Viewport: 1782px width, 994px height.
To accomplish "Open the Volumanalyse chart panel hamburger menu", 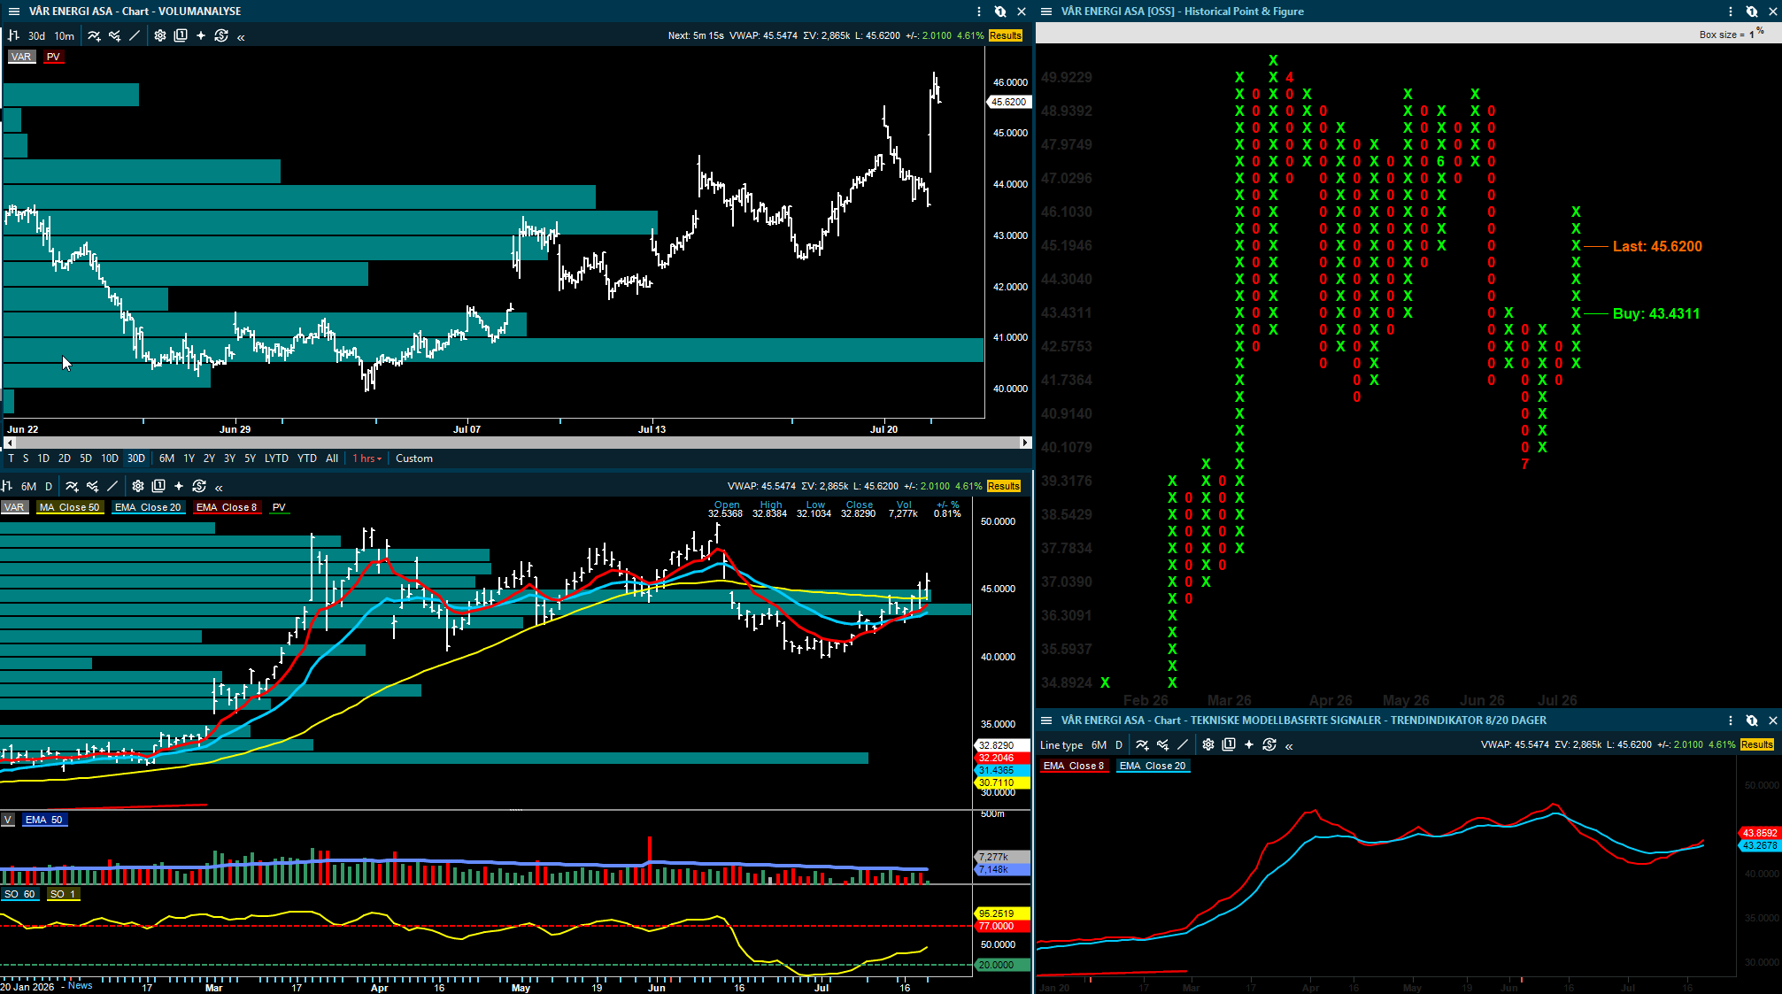I will point(13,12).
